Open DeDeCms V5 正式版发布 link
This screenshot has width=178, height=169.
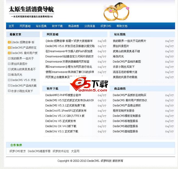point(61,121)
